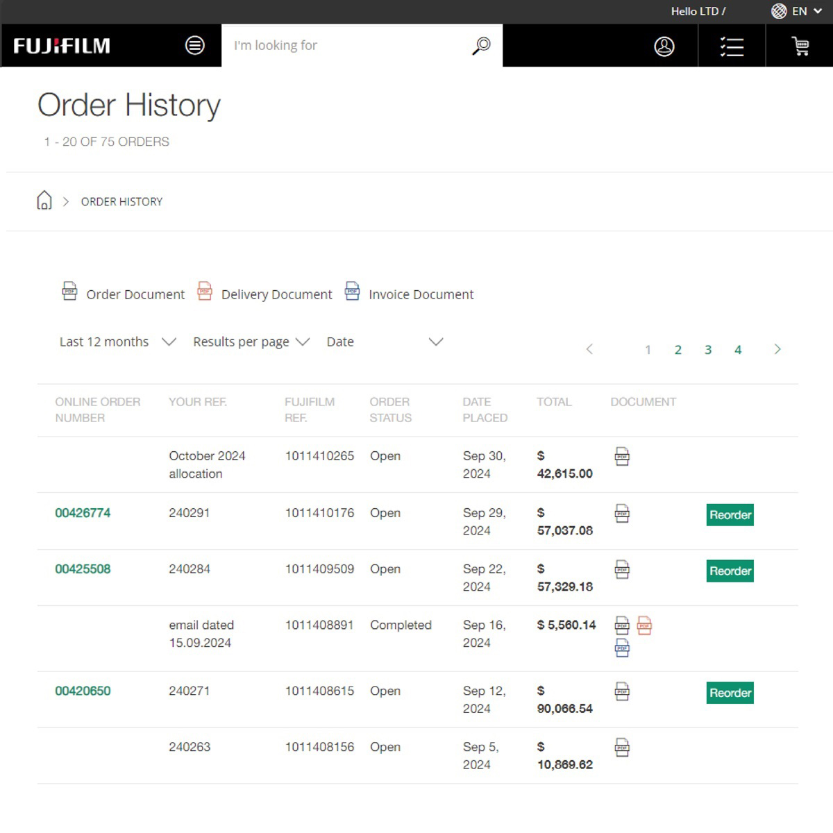Click the home breadcrumb icon
The height and width of the screenshot is (833, 833).
click(44, 201)
